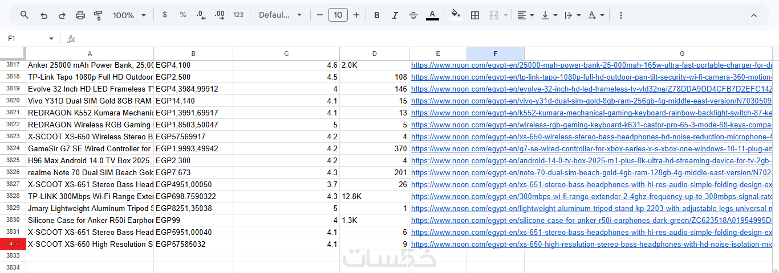Decrease font size with minus button
The width and height of the screenshot is (779, 273).
pos(320,15)
